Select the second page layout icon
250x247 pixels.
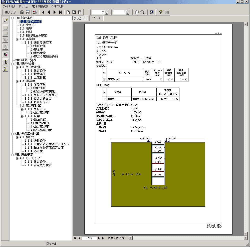pyautogui.click(x=74, y=12)
